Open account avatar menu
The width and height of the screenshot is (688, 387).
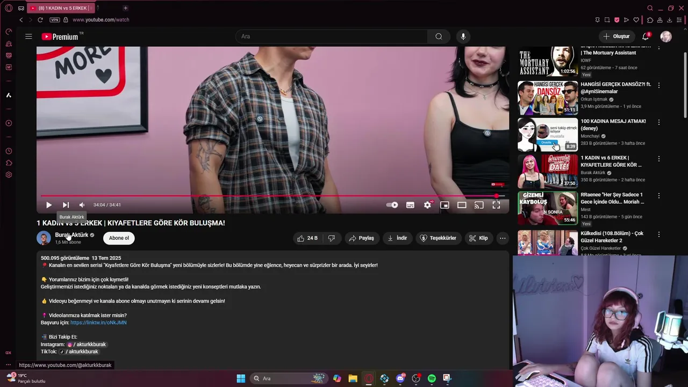pyautogui.click(x=666, y=37)
